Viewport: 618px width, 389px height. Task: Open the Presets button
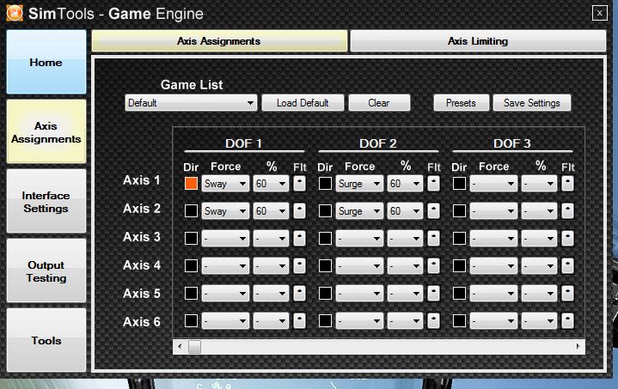tap(461, 103)
